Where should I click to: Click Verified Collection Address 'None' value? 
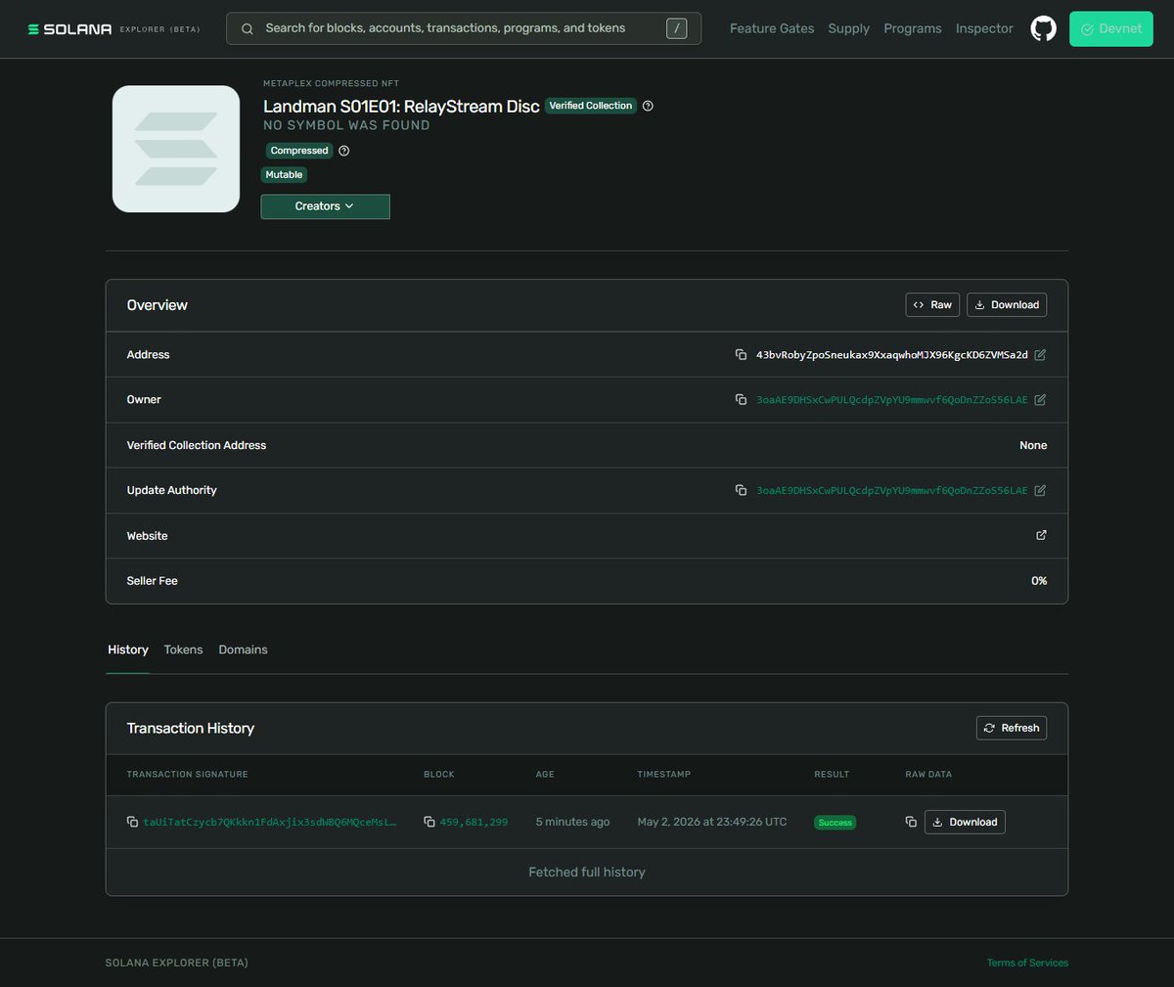(x=1033, y=445)
